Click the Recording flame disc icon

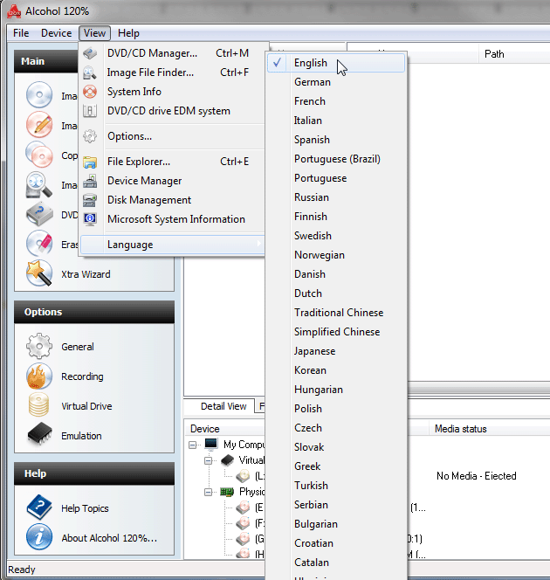[x=39, y=376]
